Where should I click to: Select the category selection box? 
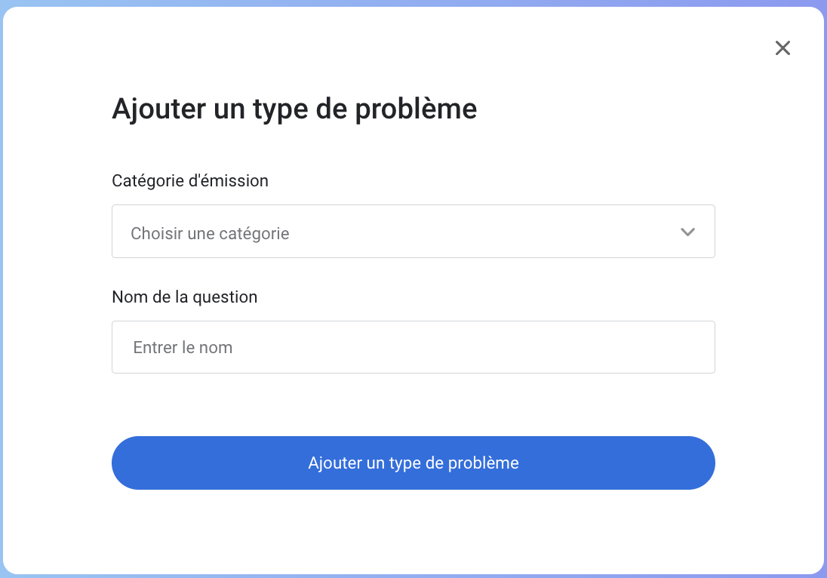[413, 232]
